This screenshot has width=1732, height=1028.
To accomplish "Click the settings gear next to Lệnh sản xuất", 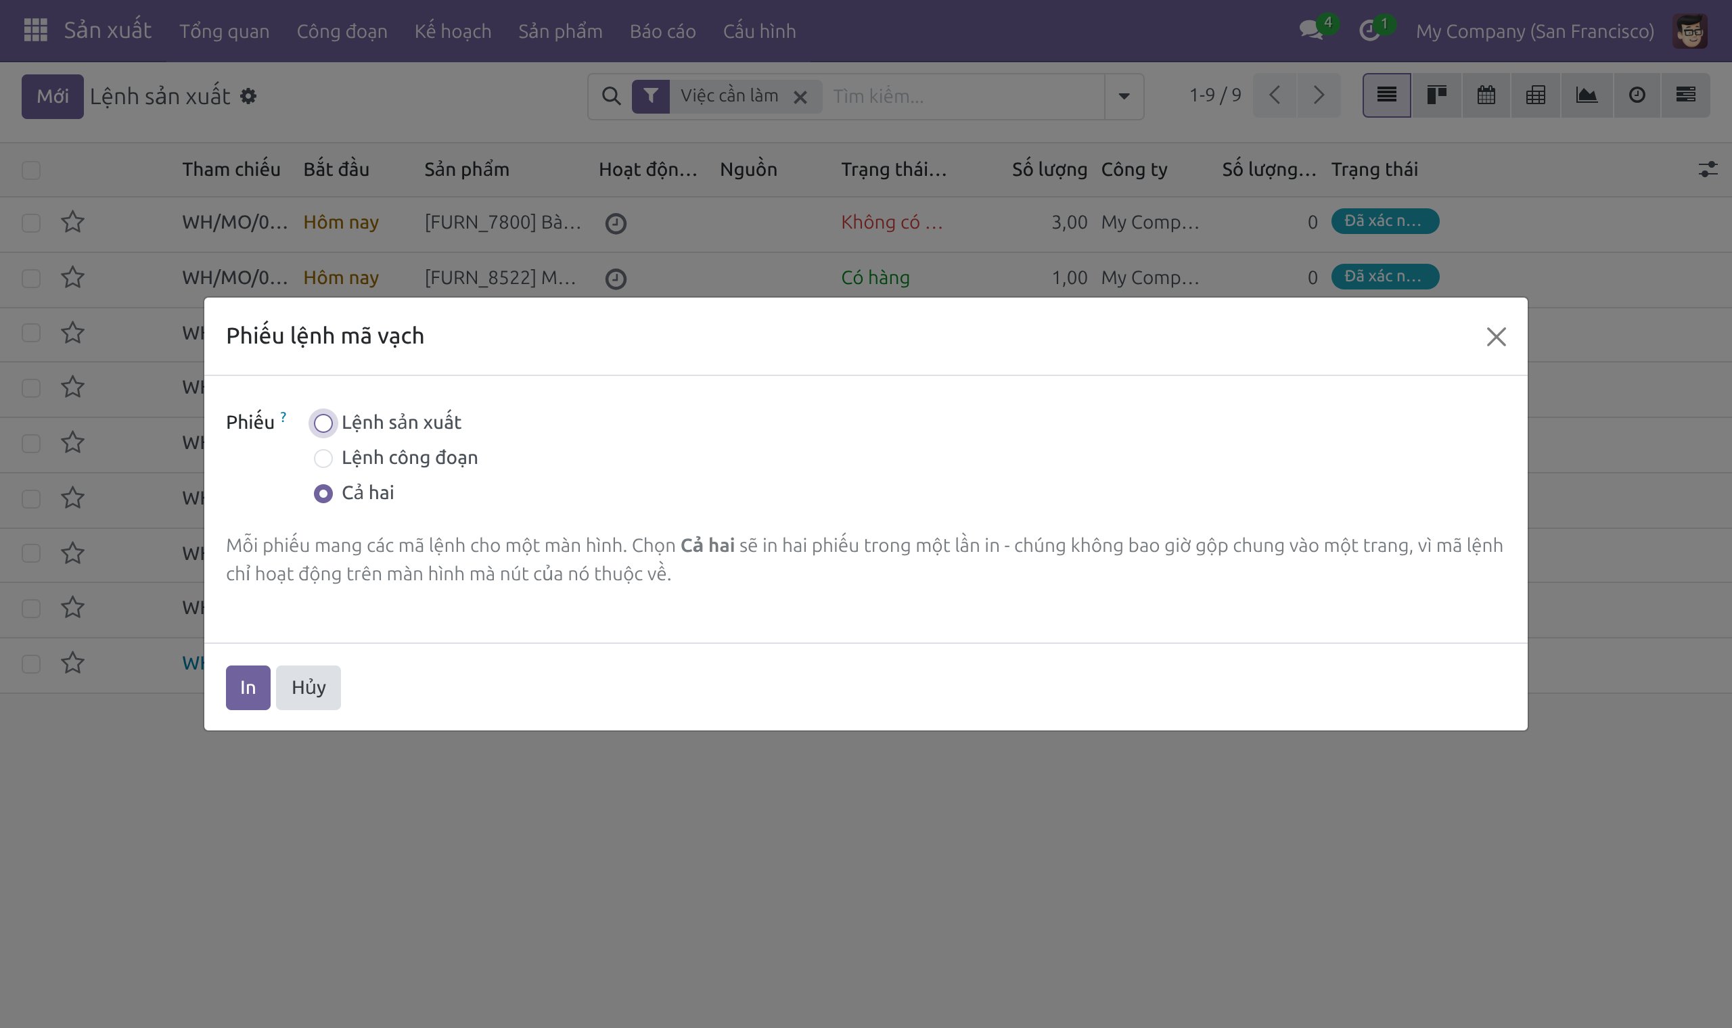I will tap(248, 96).
